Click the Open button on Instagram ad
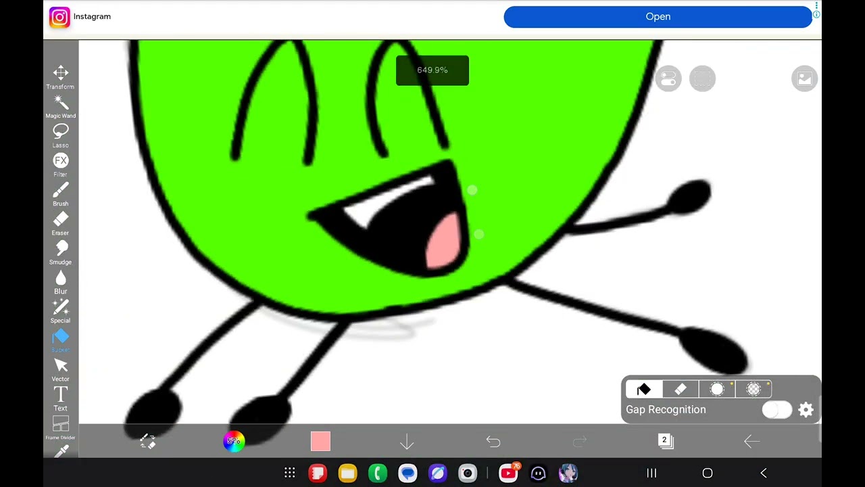Image resolution: width=865 pixels, height=487 pixels. pos(658,17)
